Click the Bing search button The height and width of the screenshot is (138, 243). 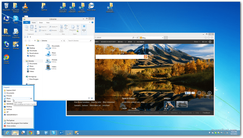pyautogui.click(x=145, y=57)
